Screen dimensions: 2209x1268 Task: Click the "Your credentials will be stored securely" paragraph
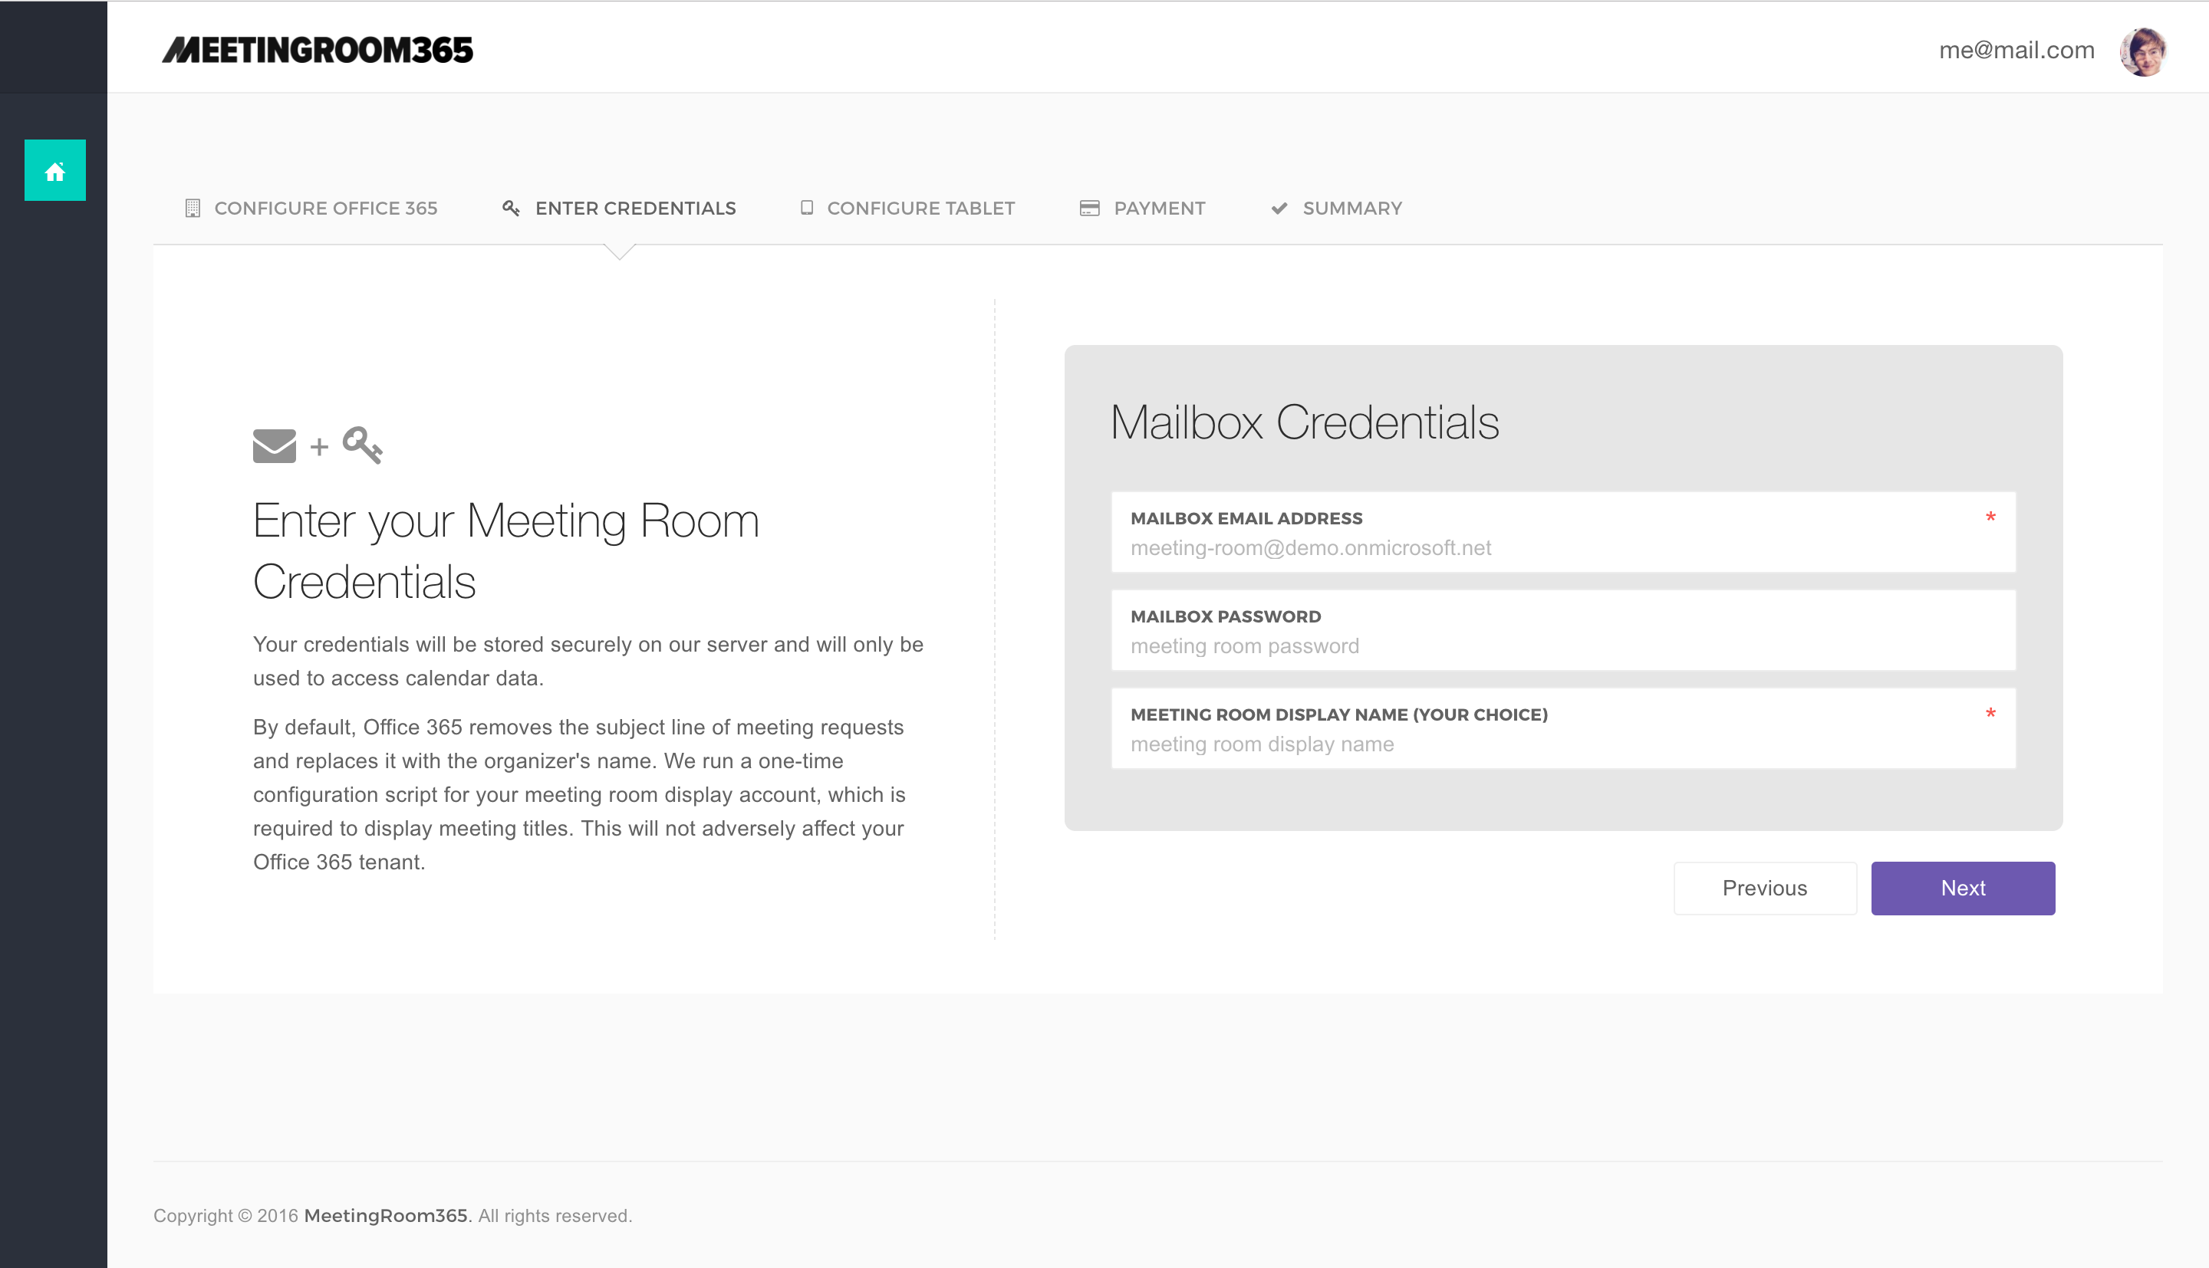pyautogui.click(x=588, y=661)
